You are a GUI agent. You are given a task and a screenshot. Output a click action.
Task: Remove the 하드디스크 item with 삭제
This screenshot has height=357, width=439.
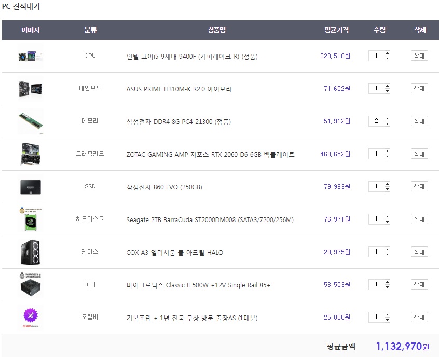[x=419, y=219]
